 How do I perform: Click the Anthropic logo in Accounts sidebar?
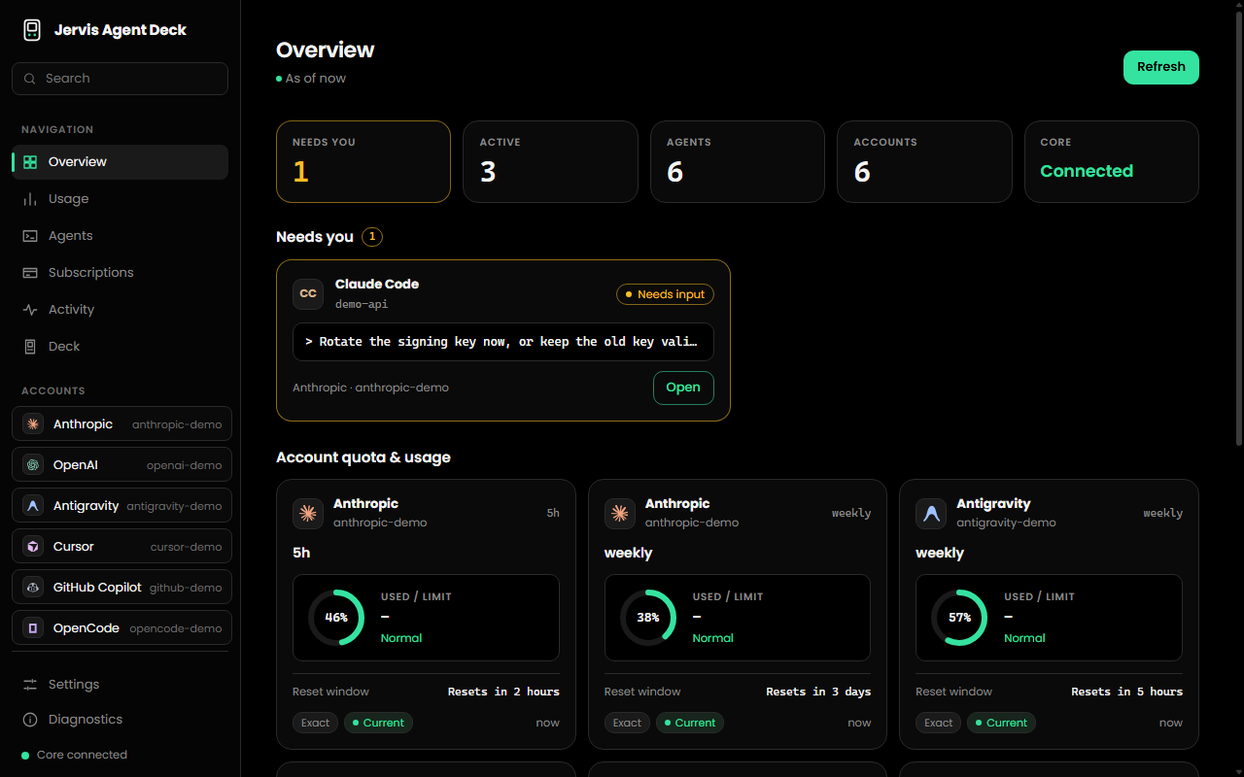tap(33, 424)
